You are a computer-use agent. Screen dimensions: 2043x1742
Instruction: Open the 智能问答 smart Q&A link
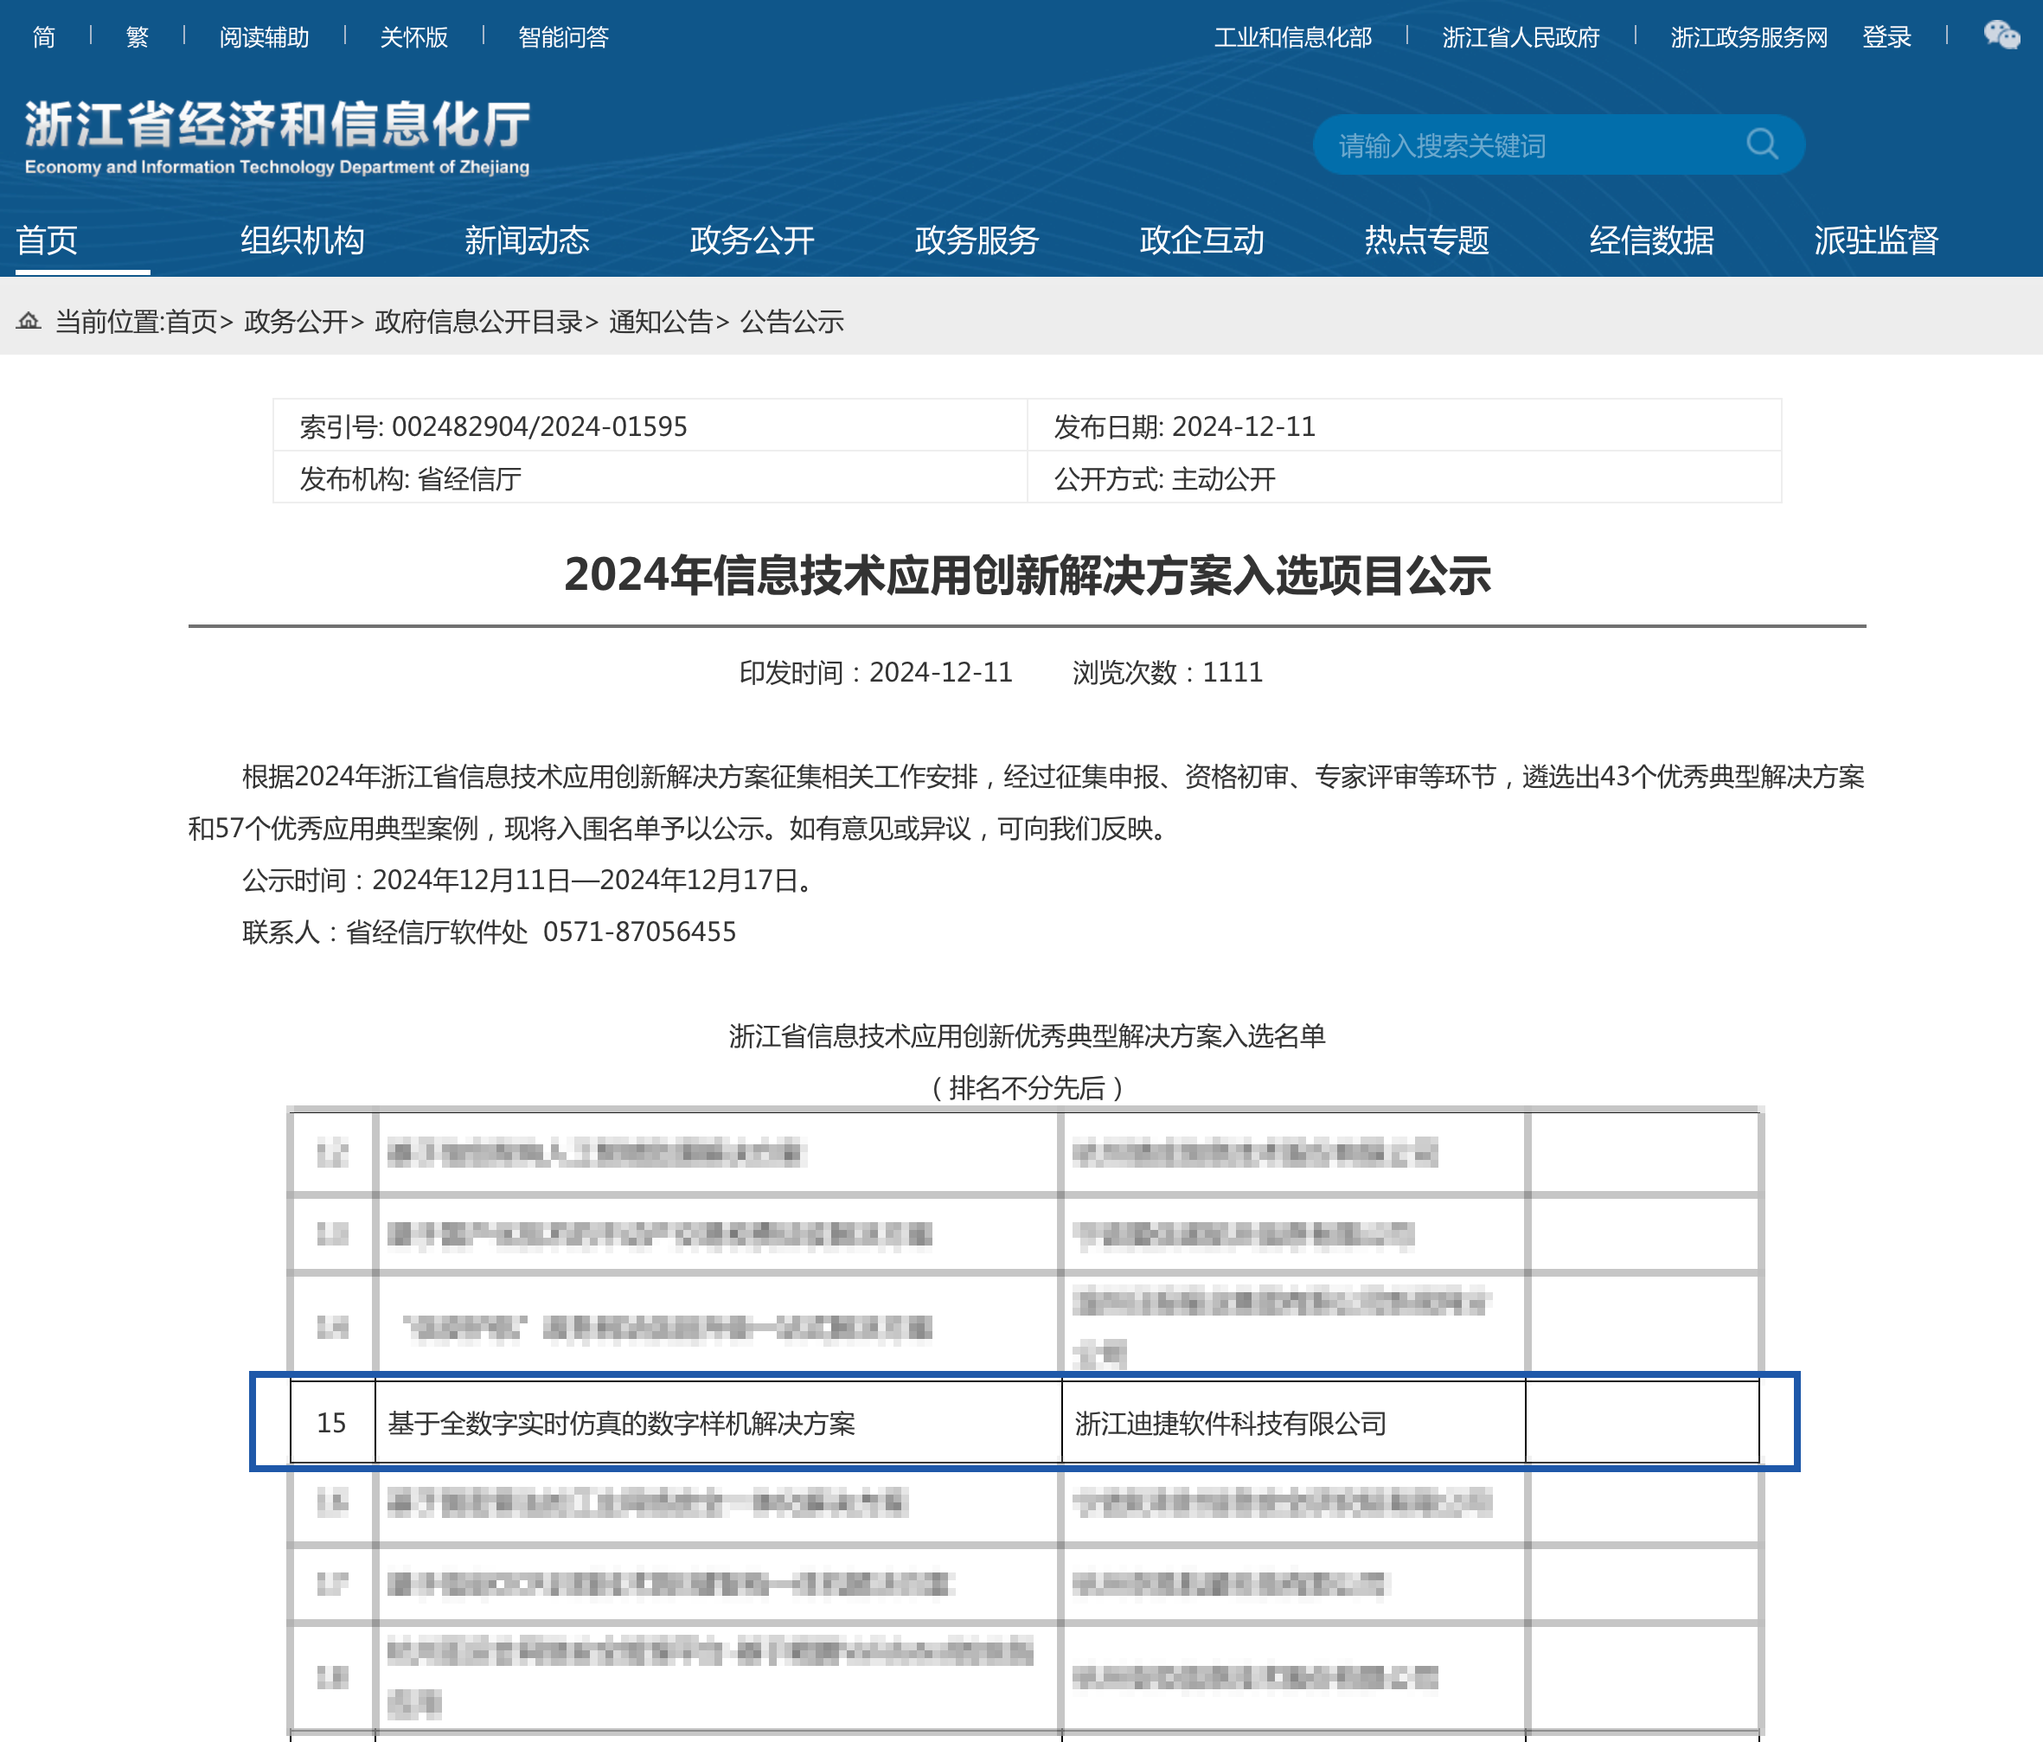click(x=563, y=37)
